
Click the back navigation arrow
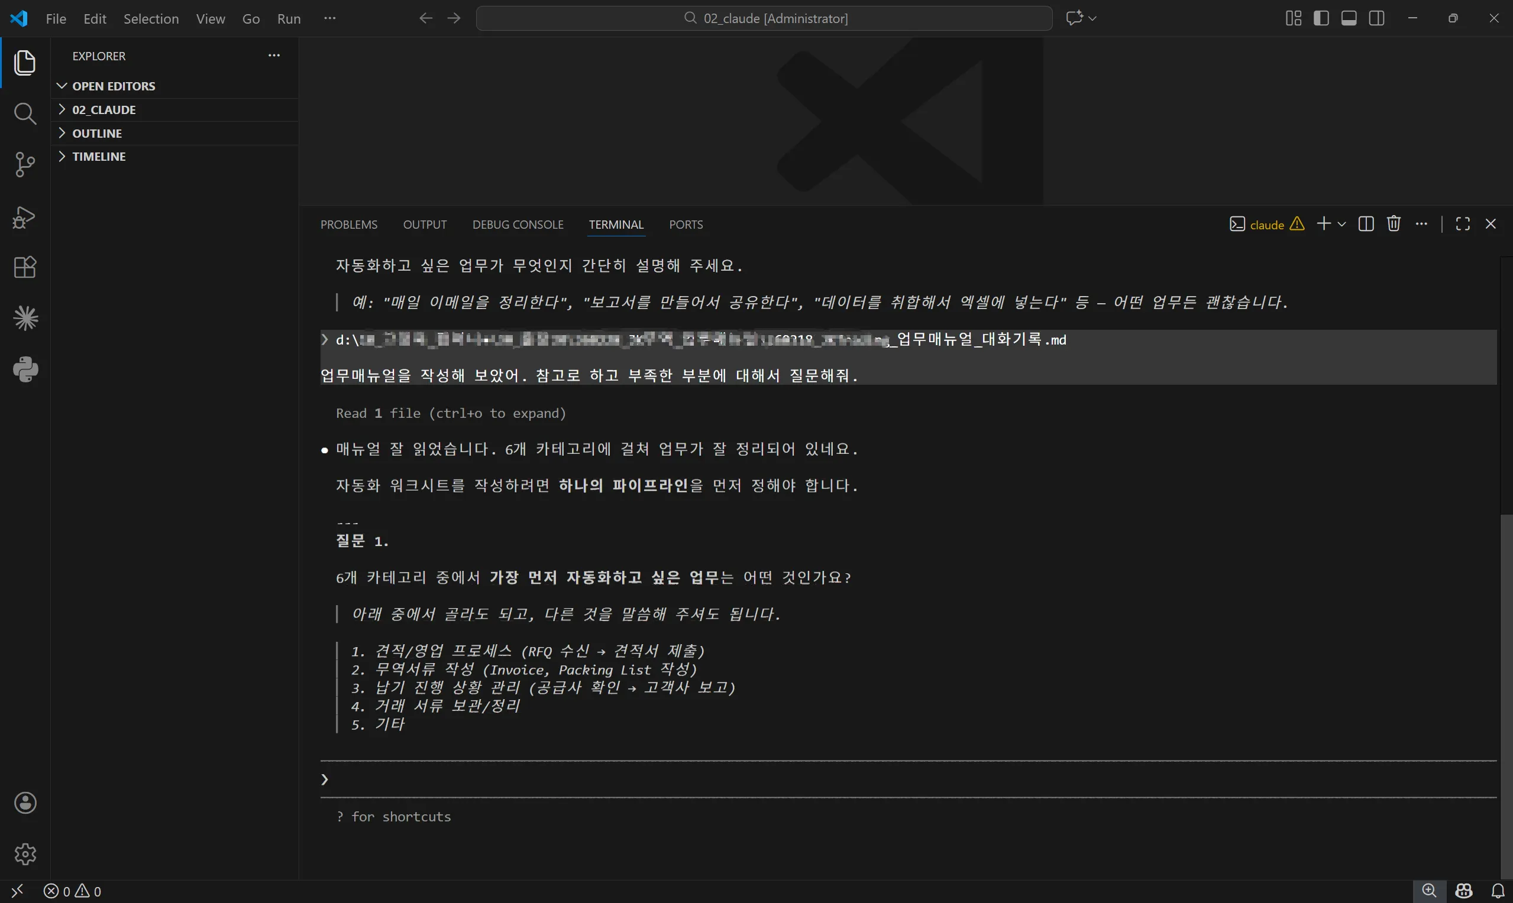click(426, 18)
